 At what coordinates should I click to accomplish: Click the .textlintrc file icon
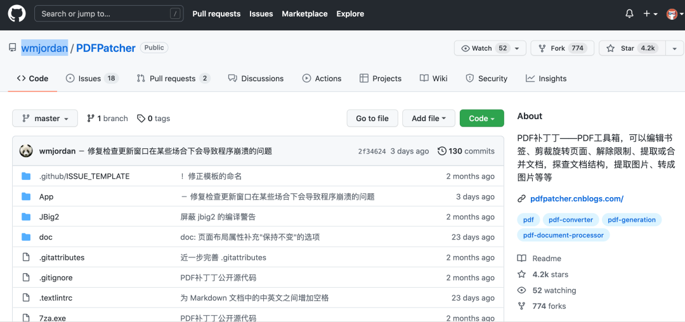[x=26, y=298]
